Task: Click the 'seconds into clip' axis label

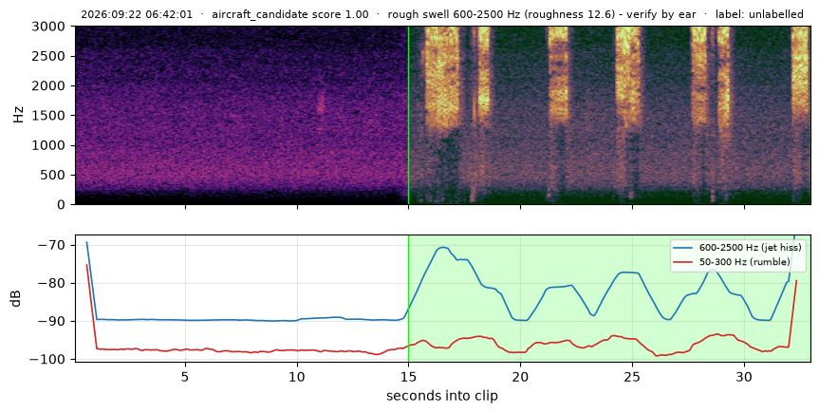Action: point(442,396)
